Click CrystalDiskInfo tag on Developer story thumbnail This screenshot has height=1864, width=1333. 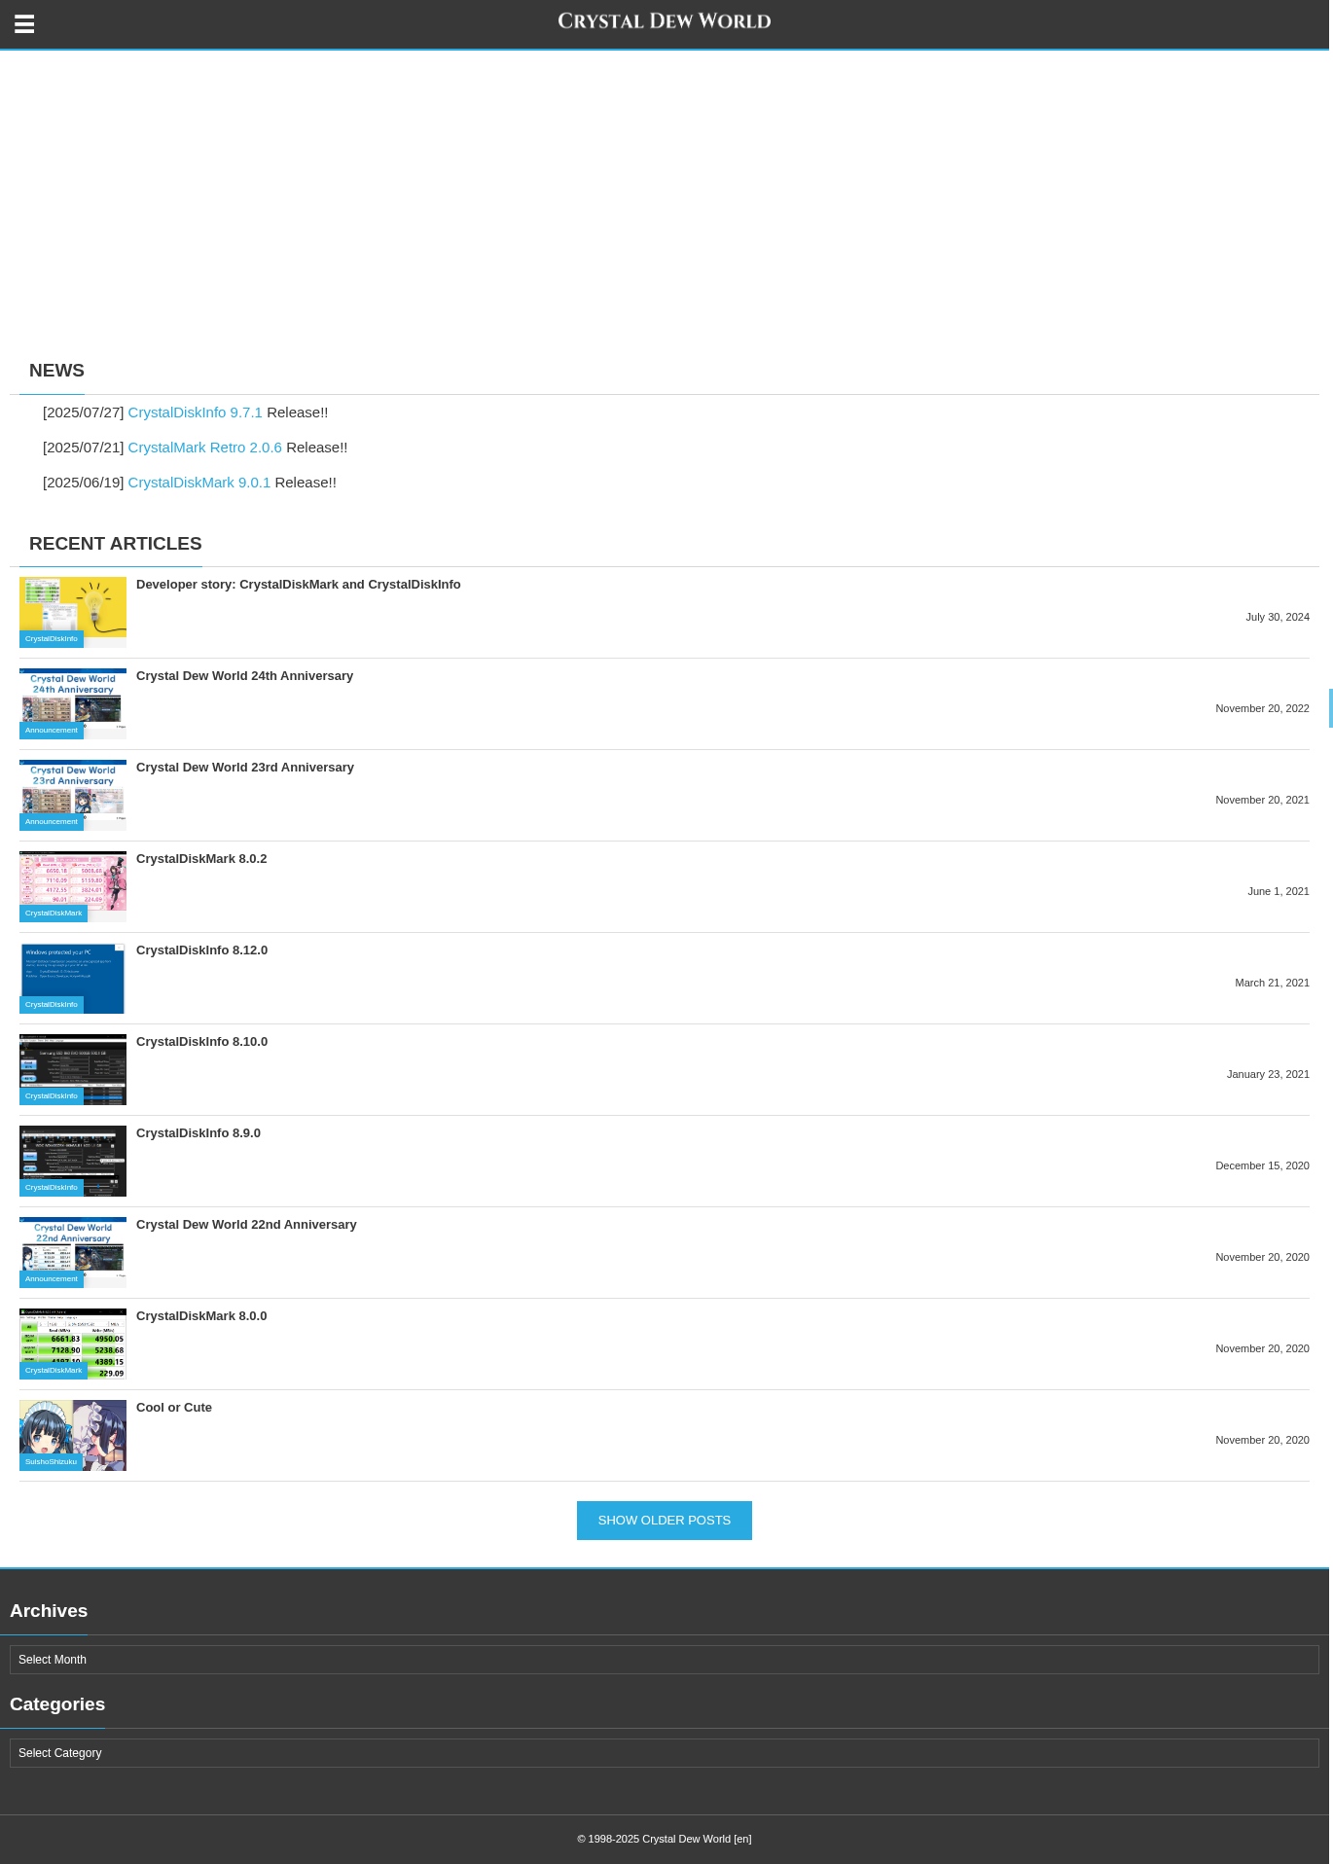[x=52, y=639]
